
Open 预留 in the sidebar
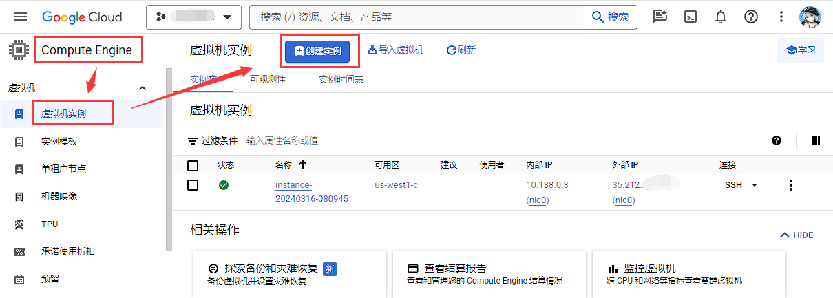(x=50, y=279)
